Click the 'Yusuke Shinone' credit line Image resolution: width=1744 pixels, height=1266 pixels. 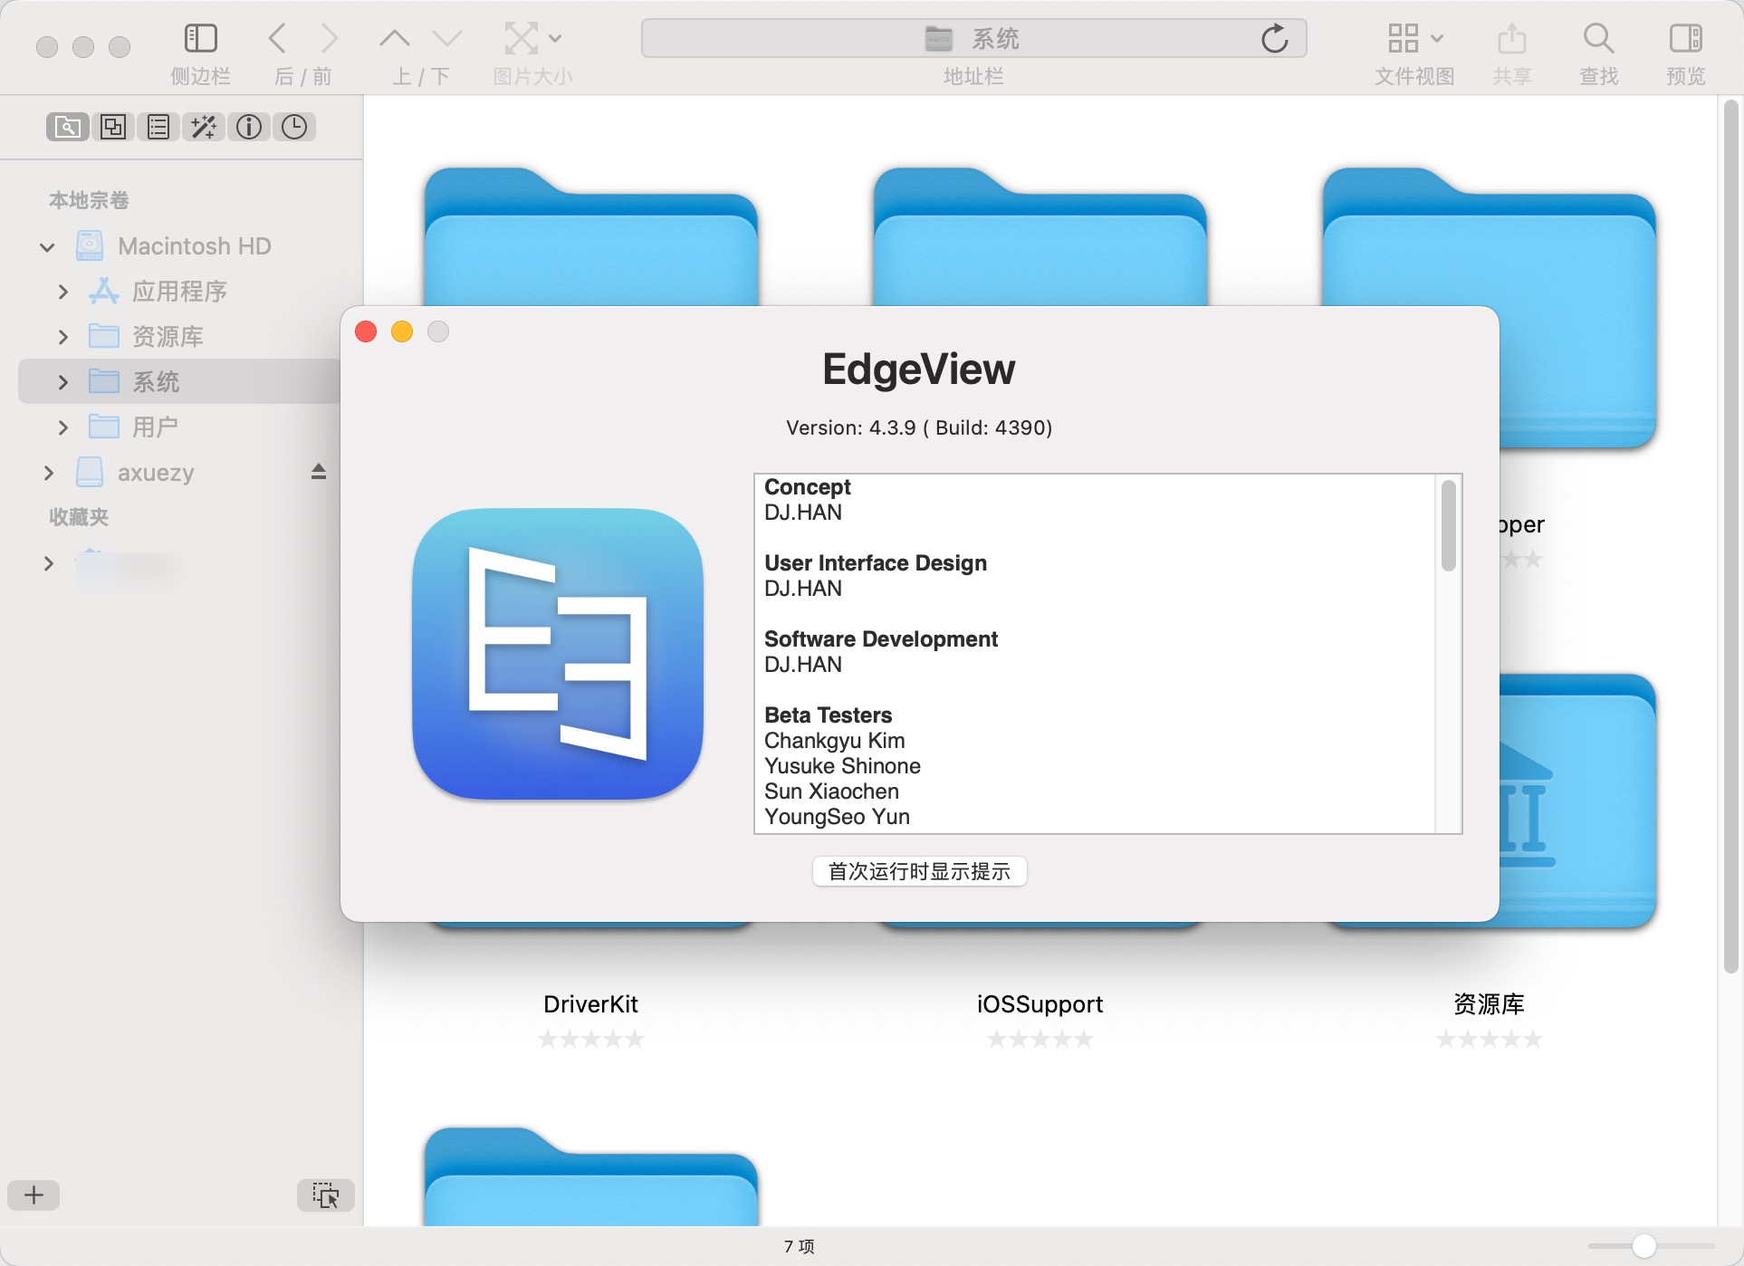click(842, 766)
